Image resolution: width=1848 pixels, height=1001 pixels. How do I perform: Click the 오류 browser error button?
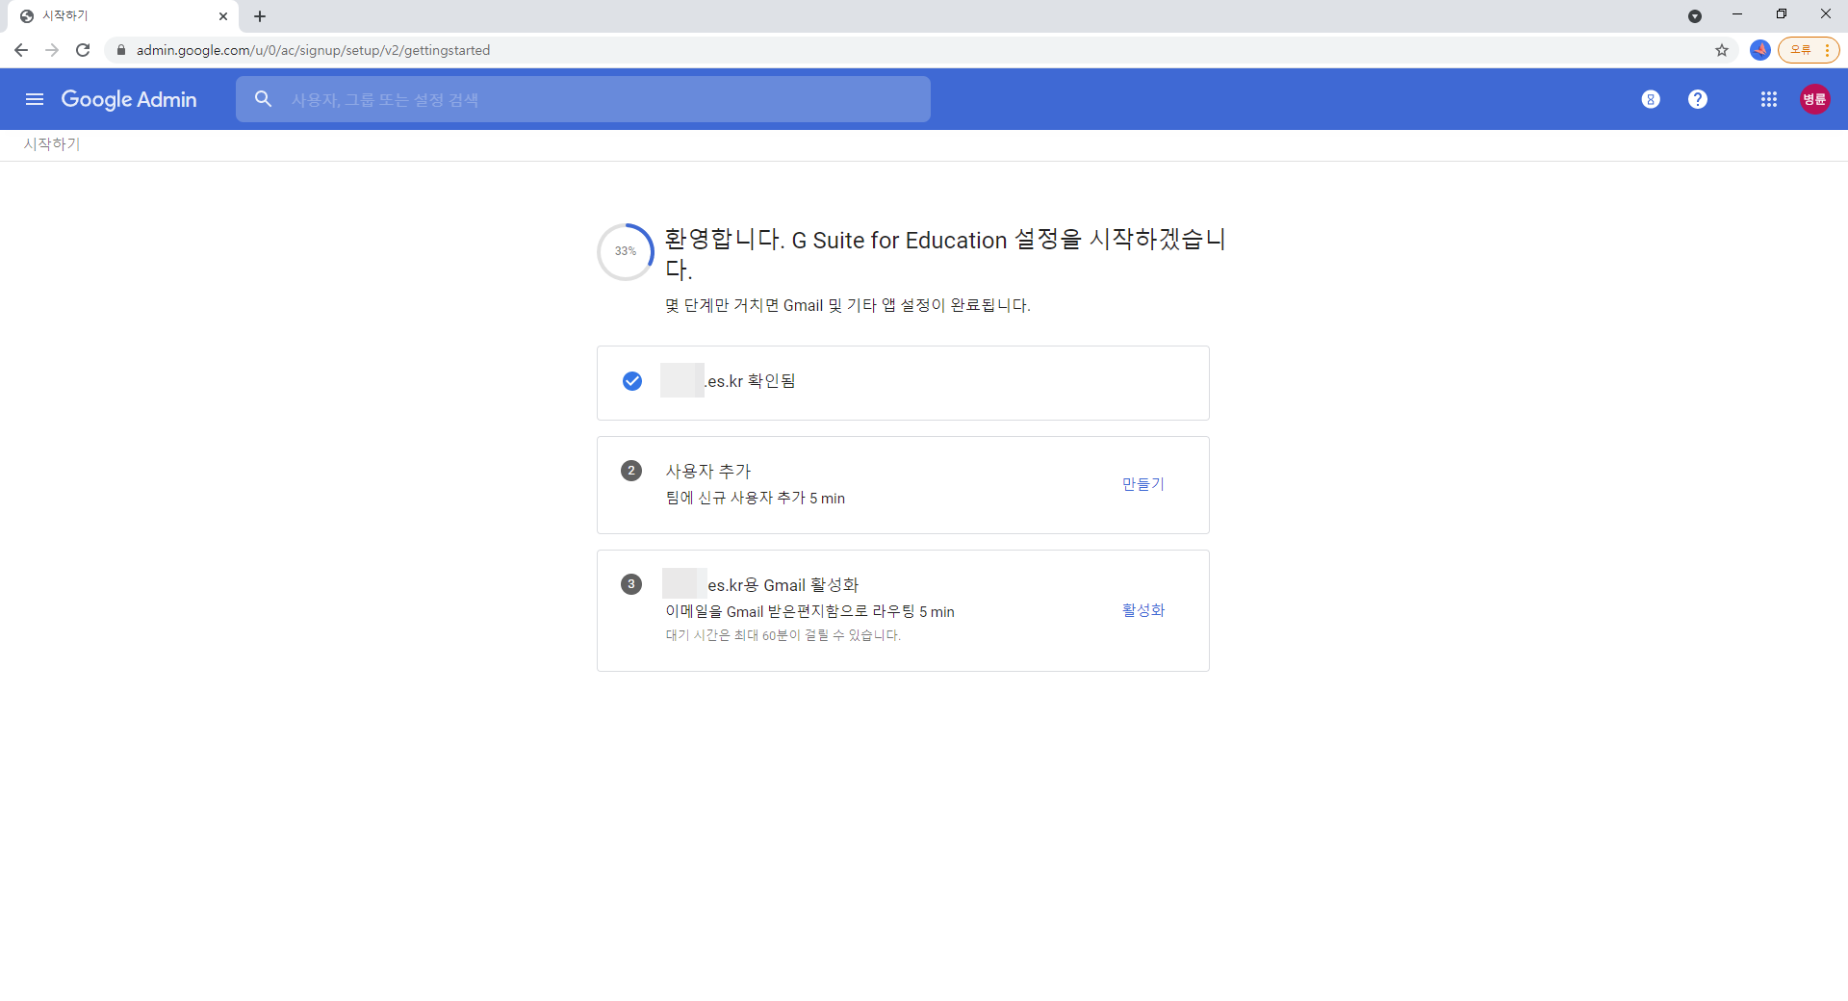click(1801, 50)
